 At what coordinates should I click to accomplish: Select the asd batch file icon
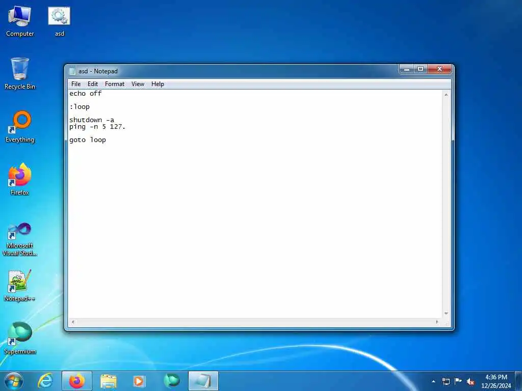59,20
